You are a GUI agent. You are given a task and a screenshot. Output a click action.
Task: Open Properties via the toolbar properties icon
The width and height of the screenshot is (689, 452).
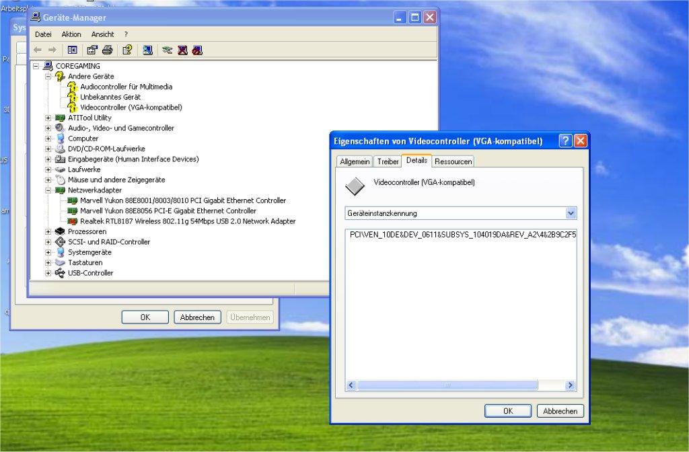point(92,50)
